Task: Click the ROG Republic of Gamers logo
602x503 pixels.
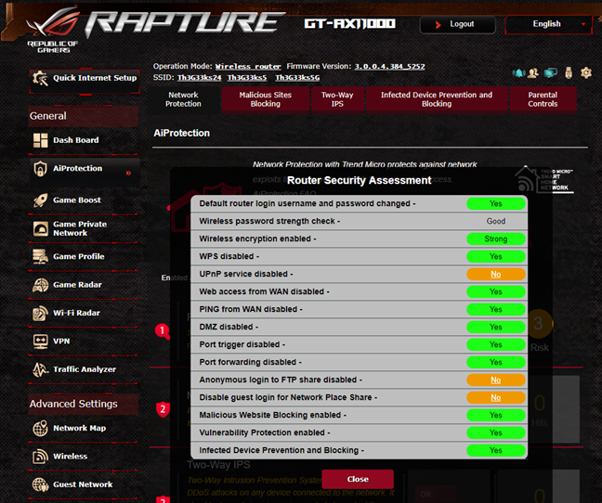Action: [53, 31]
